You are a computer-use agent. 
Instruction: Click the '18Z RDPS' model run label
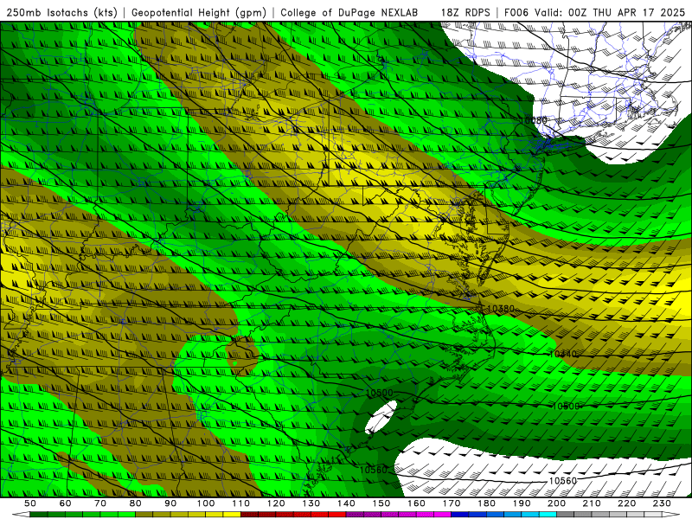click(x=465, y=12)
